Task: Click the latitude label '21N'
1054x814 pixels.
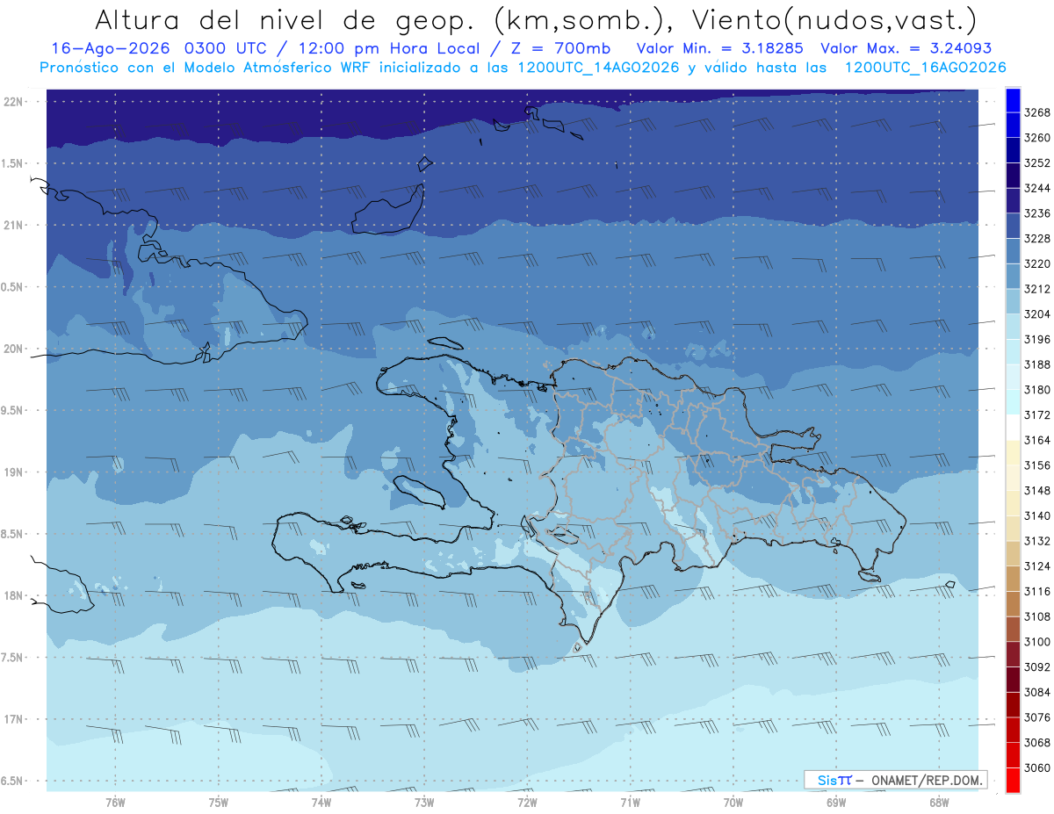Action: (15, 226)
